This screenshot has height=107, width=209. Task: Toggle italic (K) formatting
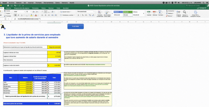tap(19, 15)
